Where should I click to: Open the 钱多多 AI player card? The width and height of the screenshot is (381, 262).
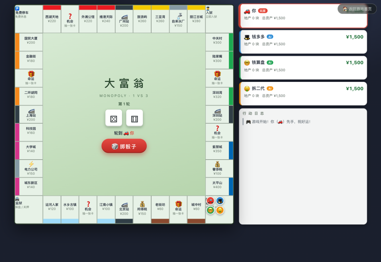(x=303, y=42)
